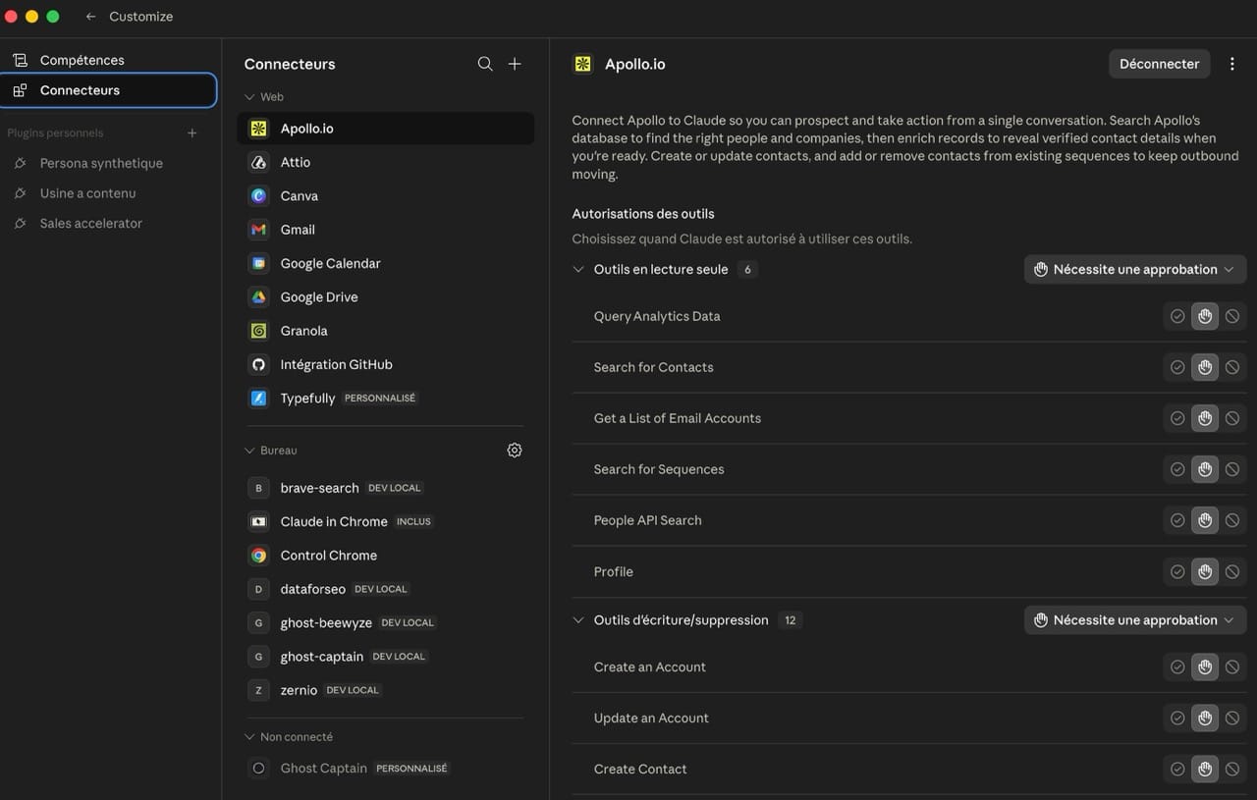
Task: Always allow Get a List of Email Accounts
Action: point(1176,418)
